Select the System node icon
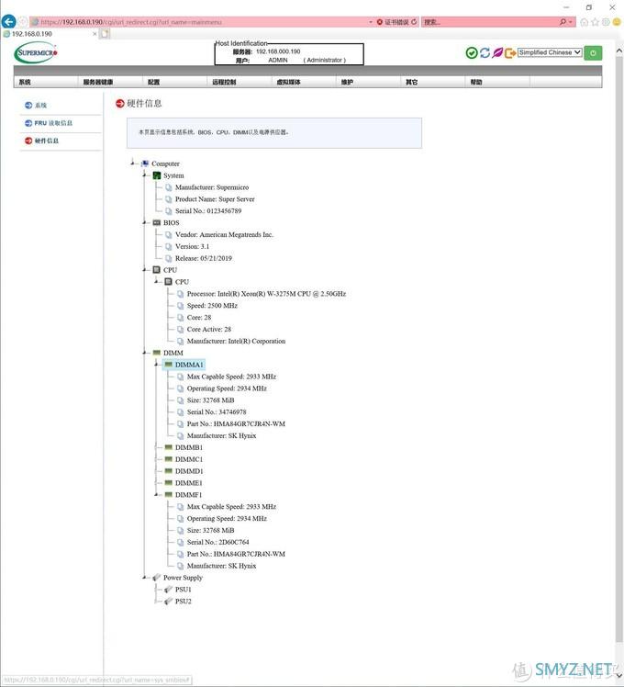The image size is (624, 687). (157, 175)
